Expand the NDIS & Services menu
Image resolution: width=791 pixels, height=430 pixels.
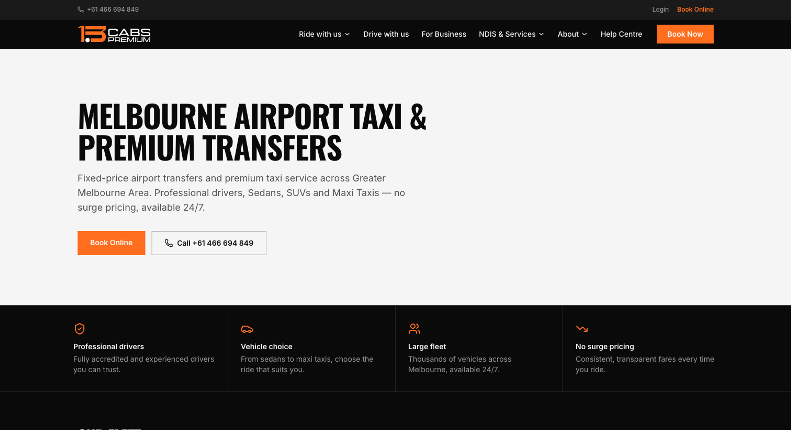tap(511, 34)
